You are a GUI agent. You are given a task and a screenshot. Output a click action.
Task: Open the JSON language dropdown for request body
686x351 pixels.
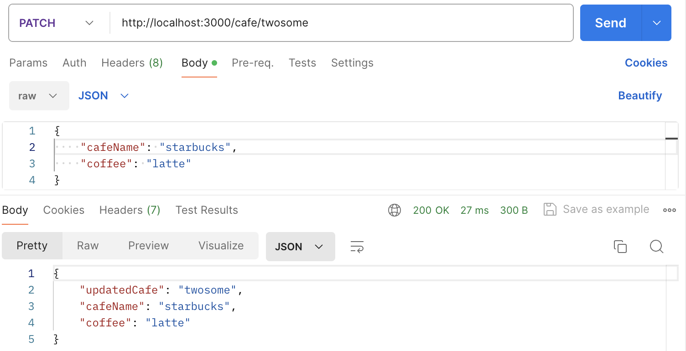pyautogui.click(x=104, y=96)
